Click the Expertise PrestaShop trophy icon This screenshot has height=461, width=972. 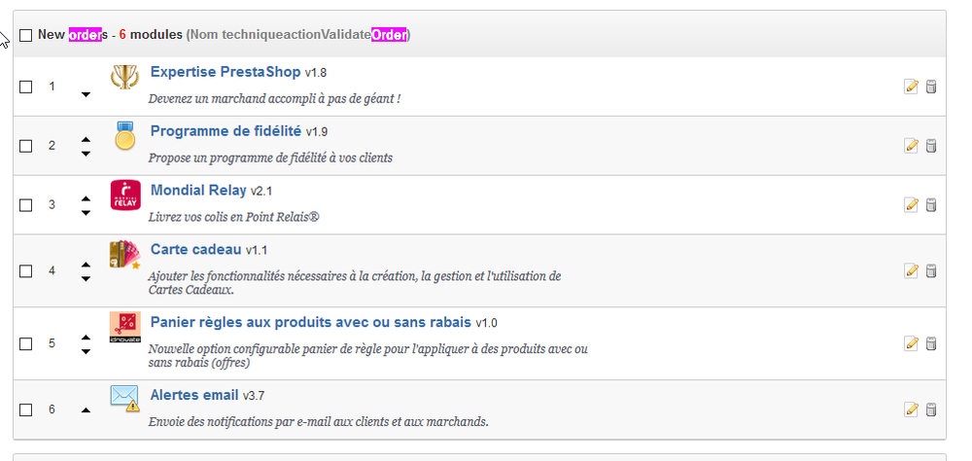coord(125,77)
